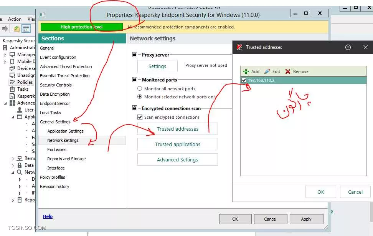
Task: Click the Proxy server lock icon
Action: coord(134,55)
